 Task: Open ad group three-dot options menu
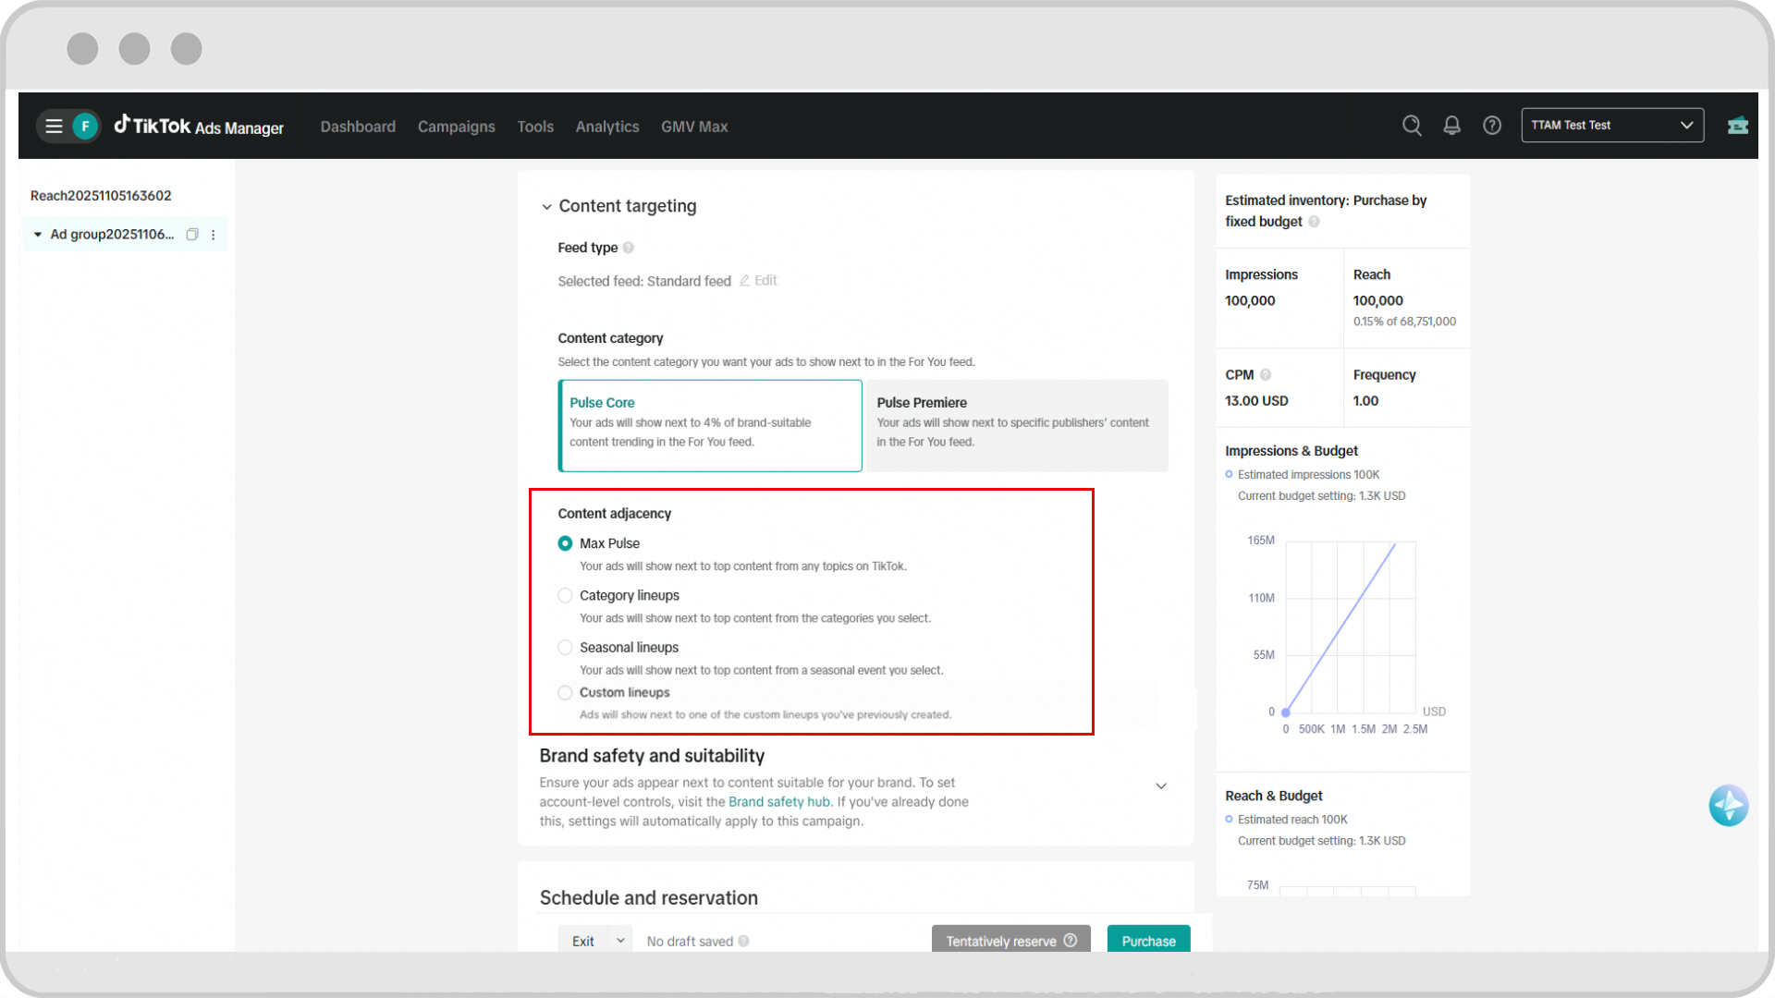(214, 235)
